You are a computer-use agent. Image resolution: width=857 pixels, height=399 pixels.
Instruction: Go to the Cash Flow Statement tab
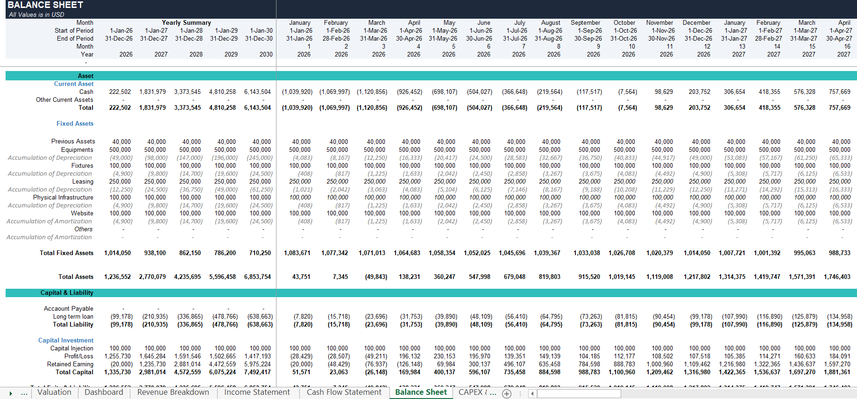point(344,392)
